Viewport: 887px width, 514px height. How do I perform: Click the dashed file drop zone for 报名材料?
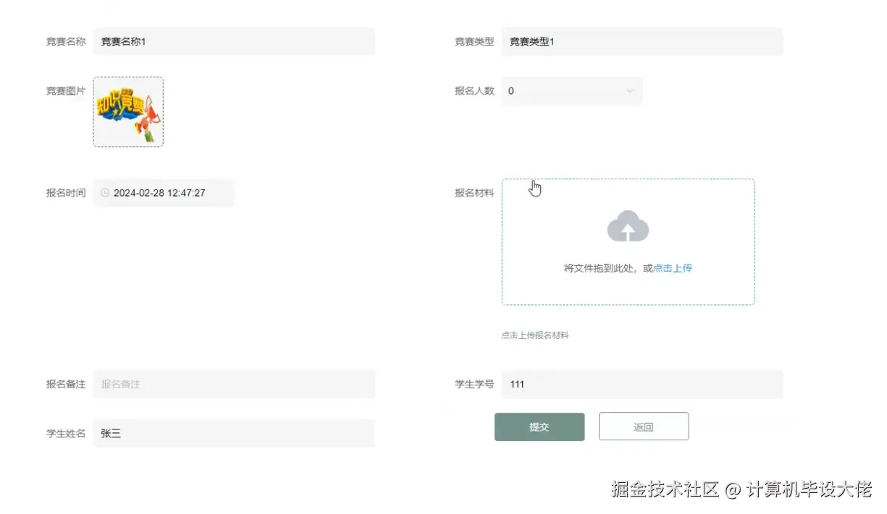click(627, 242)
